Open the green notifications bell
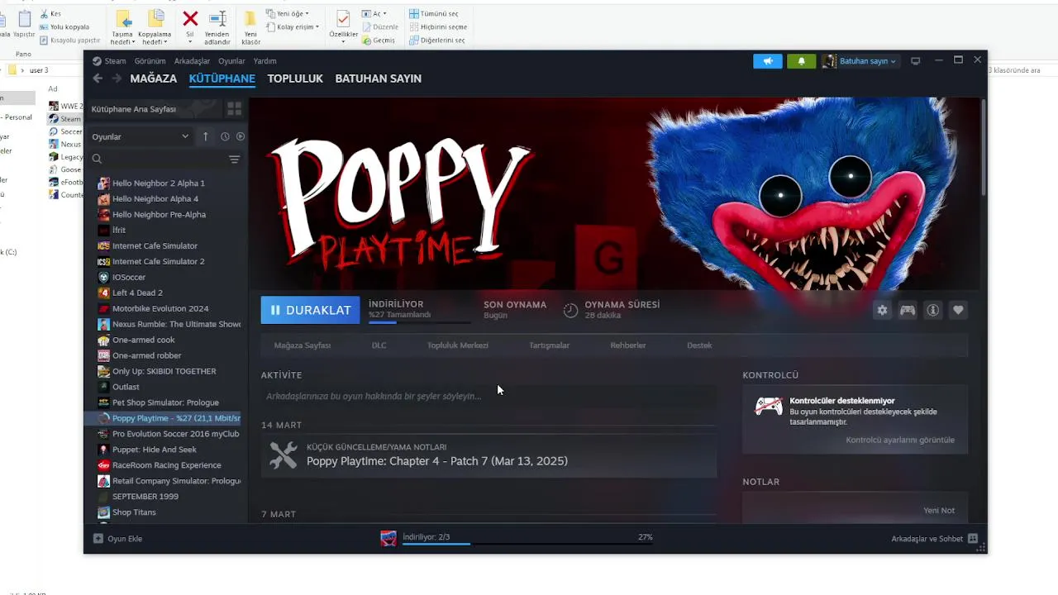The image size is (1058, 595). pyautogui.click(x=801, y=61)
